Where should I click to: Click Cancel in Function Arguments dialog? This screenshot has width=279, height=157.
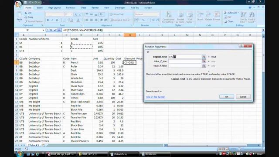[243, 97]
